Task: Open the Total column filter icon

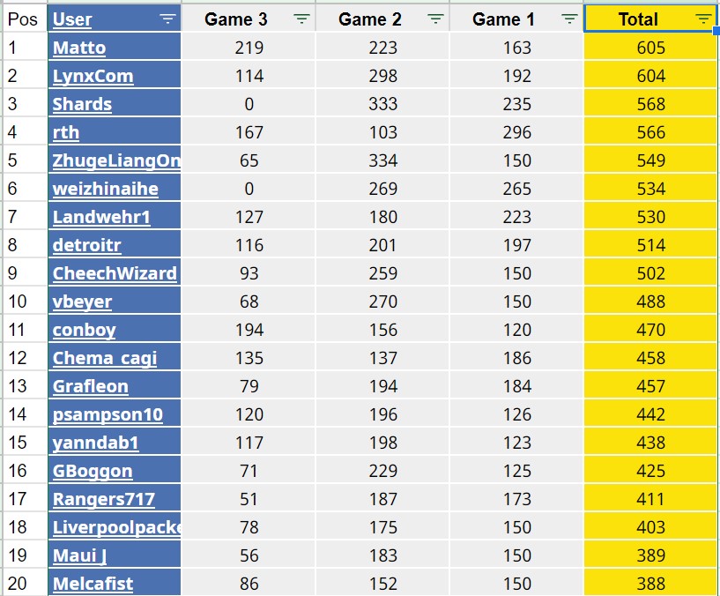Action: [x=702, y=19]
